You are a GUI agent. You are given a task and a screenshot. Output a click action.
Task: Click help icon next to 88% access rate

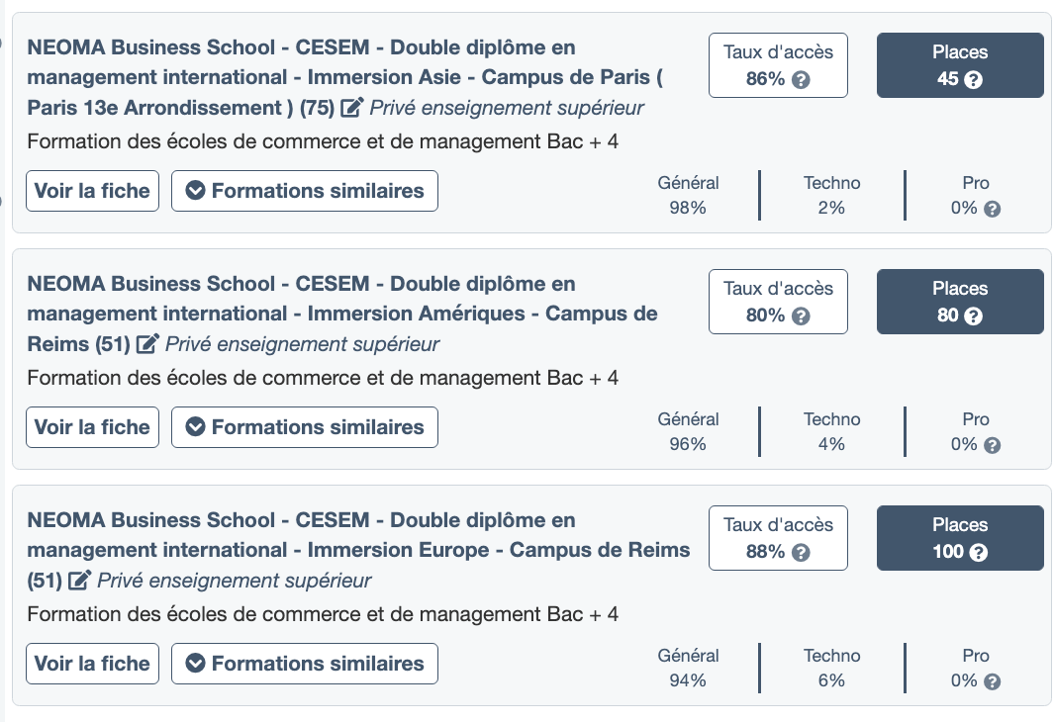[802, 553]
